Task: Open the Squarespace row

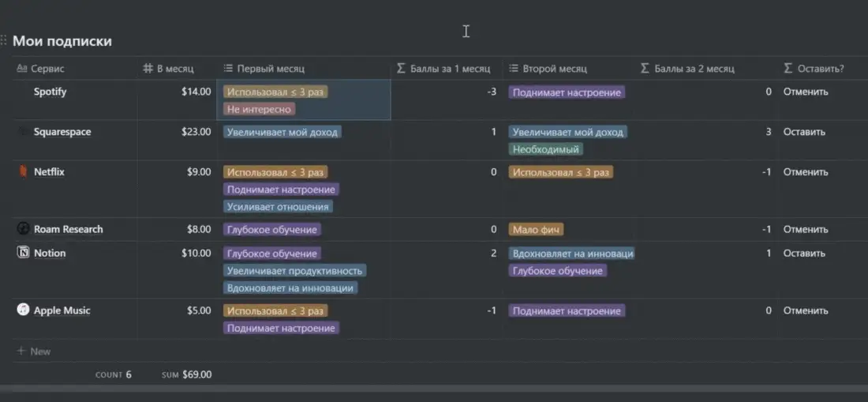Action: (x=62, y=133)
